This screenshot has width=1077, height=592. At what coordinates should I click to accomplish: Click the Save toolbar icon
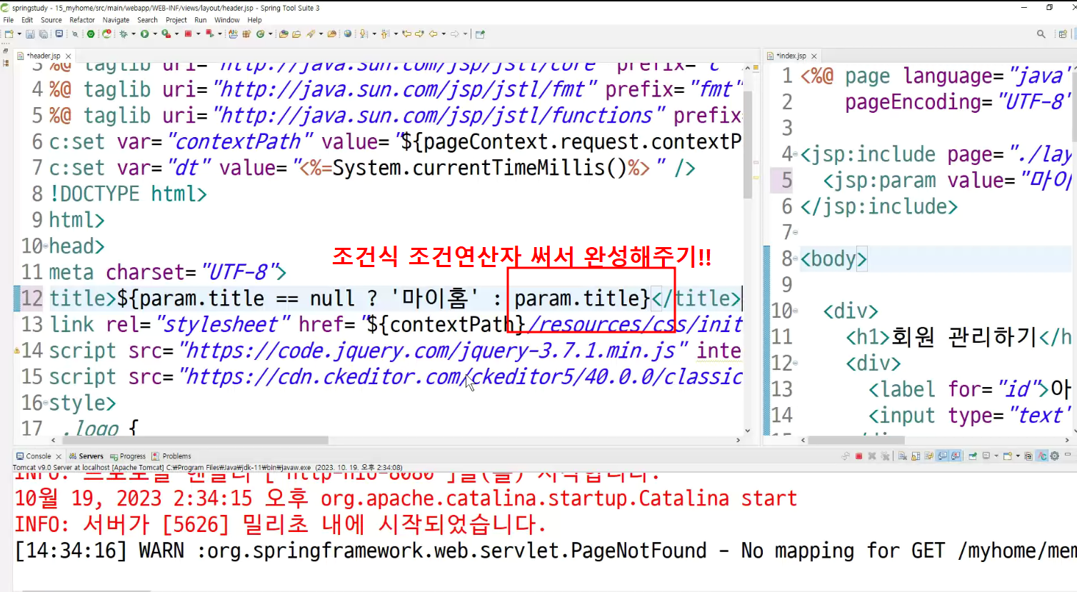point(30,34)
